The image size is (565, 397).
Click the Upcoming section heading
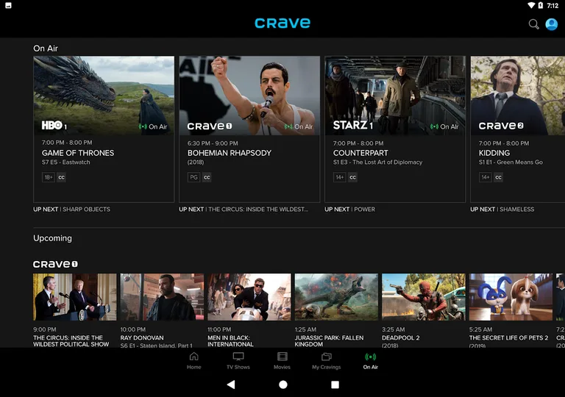(53, 238)
